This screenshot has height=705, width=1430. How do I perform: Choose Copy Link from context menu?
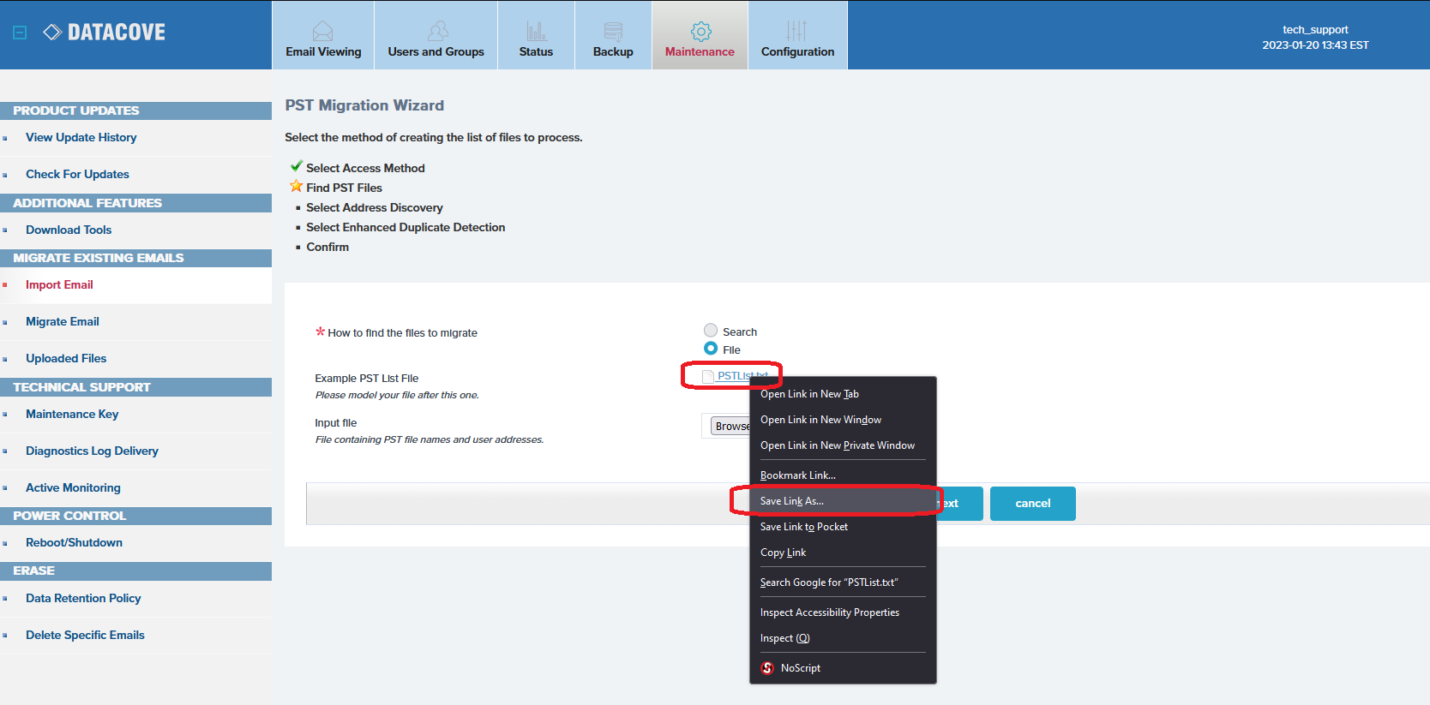(x=783, y=553)
